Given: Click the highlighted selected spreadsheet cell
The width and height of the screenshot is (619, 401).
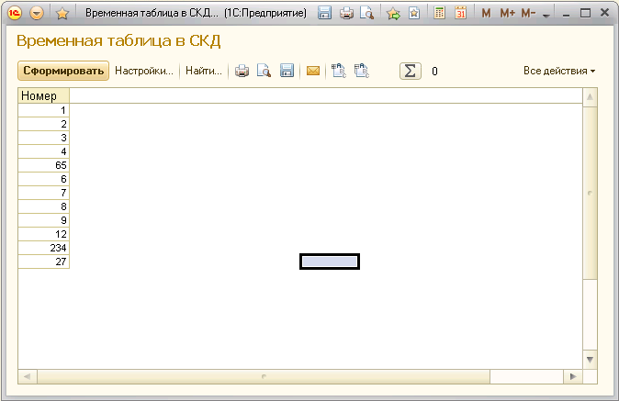Looking at the screenshot, I should click(x=330, y=262).
